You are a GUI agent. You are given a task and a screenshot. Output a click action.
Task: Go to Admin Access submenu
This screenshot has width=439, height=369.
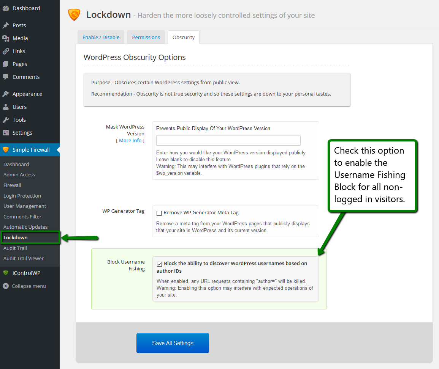(x=19, y=174)
